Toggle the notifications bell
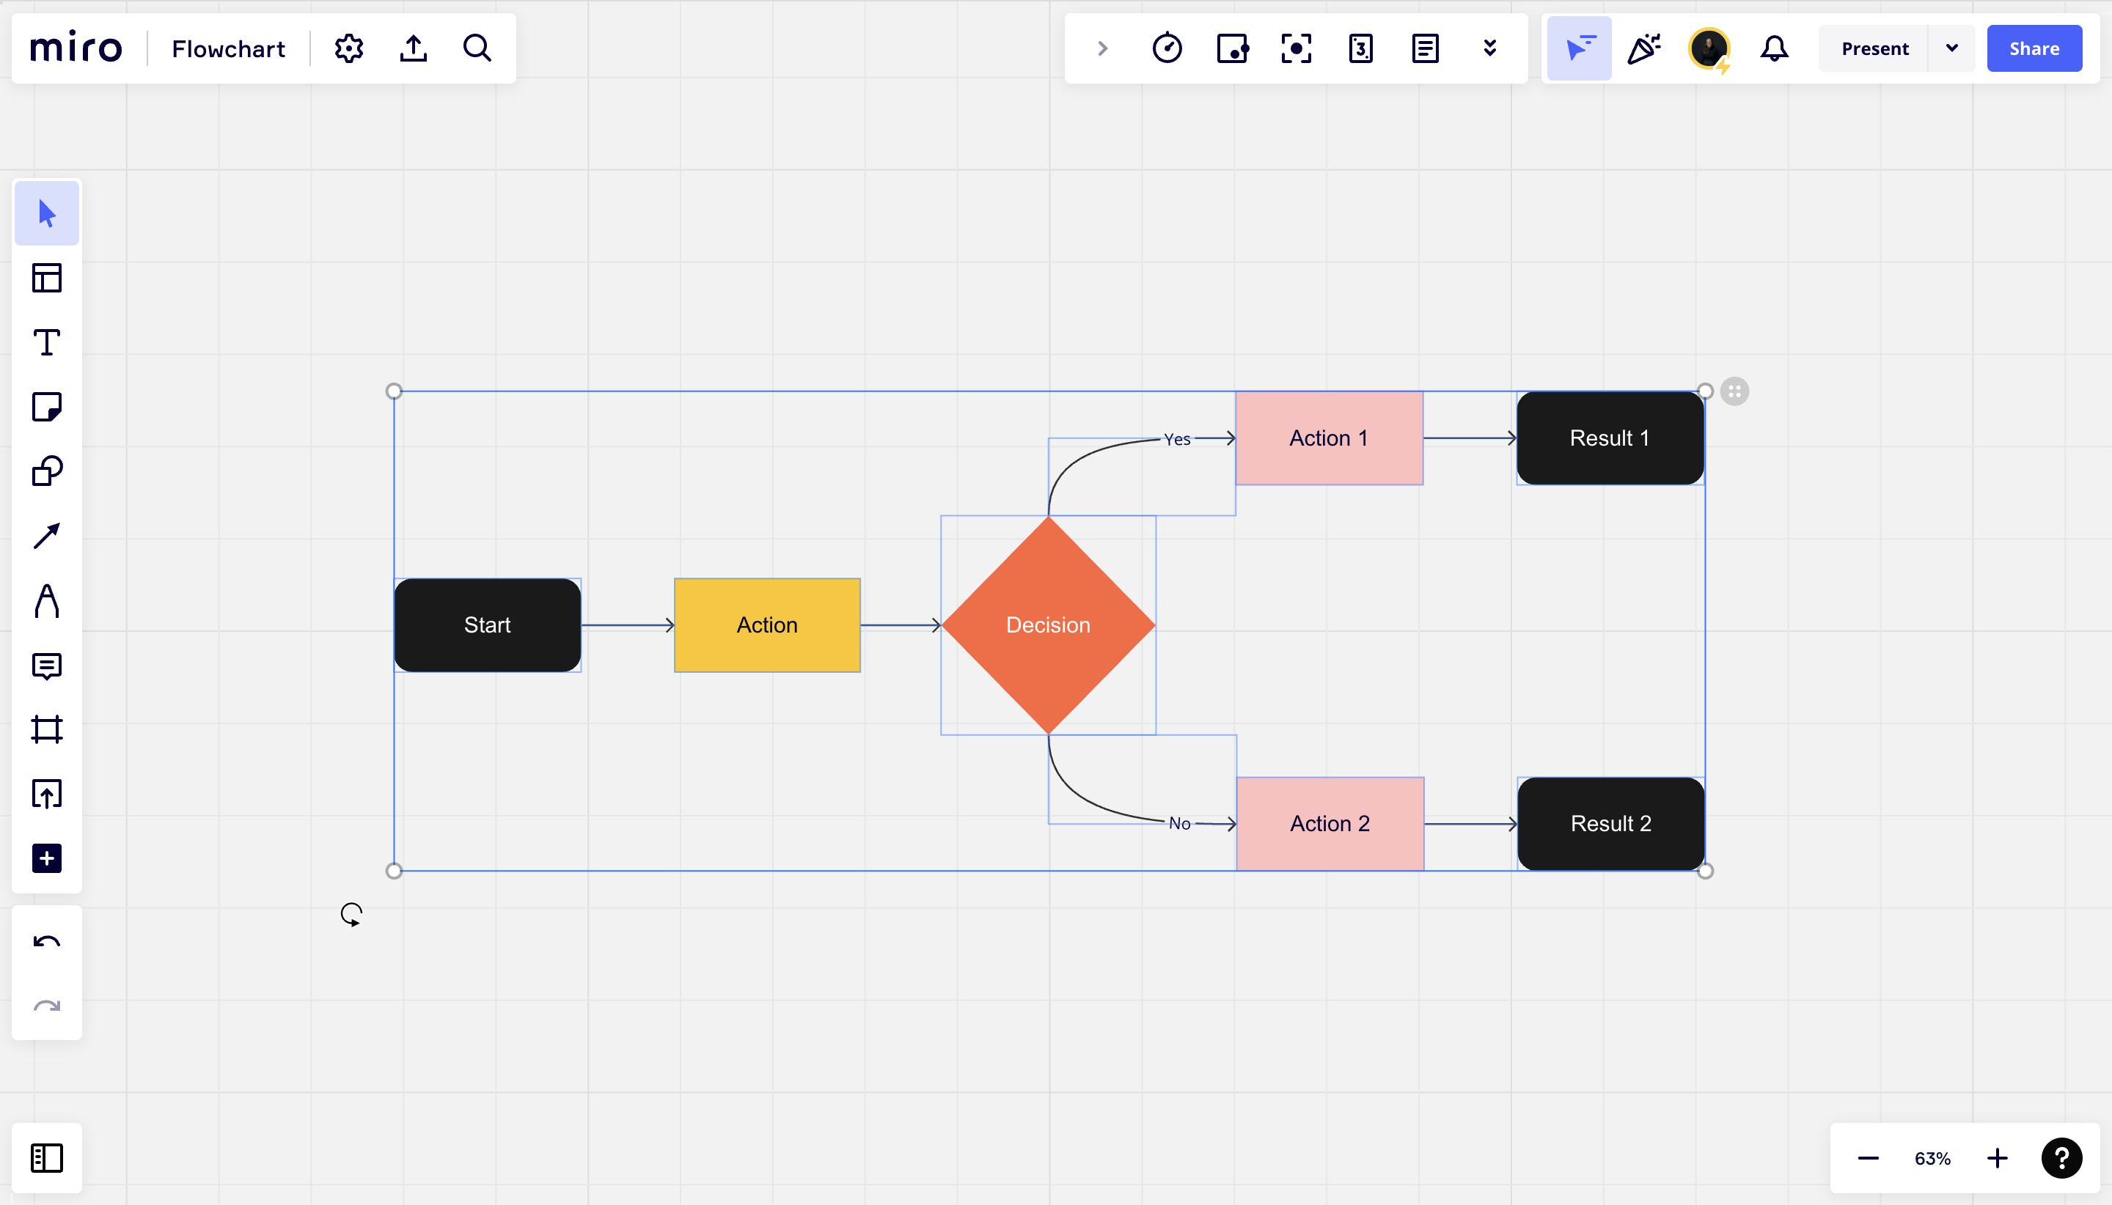This screenshot has height=1205, width=2112. 1774,48
